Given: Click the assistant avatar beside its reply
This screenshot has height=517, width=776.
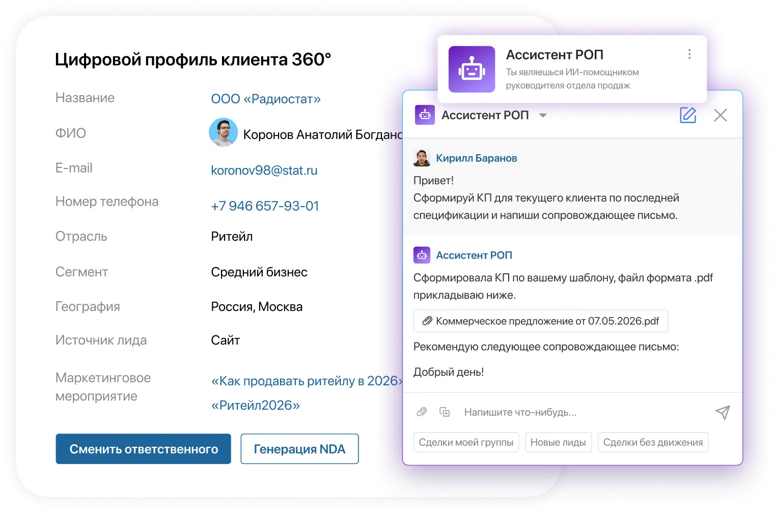Looking at the screenshot, I should click(x=422, y=255).
